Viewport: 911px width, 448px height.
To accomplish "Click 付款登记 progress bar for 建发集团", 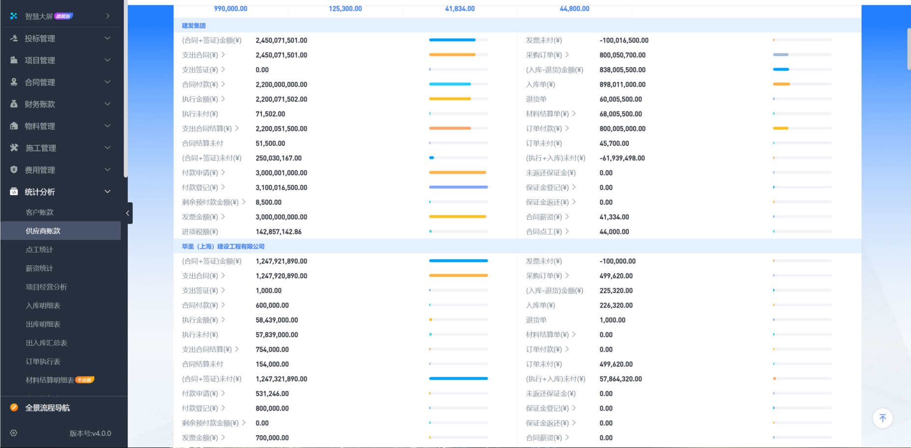I will pos(458,187).
